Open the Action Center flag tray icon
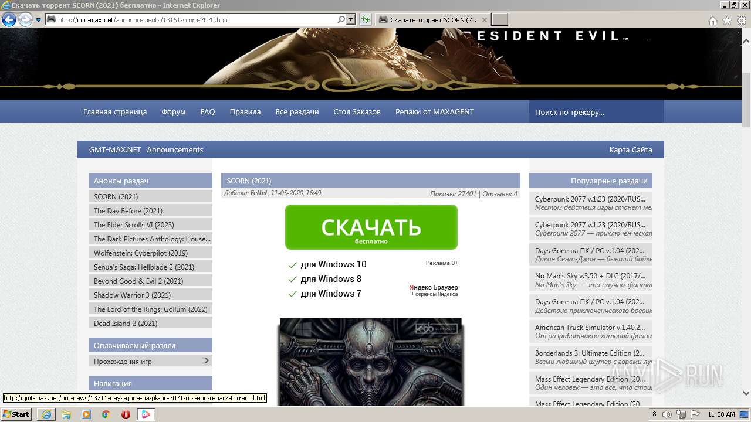751x422 pixels. (x=694, y=414)
